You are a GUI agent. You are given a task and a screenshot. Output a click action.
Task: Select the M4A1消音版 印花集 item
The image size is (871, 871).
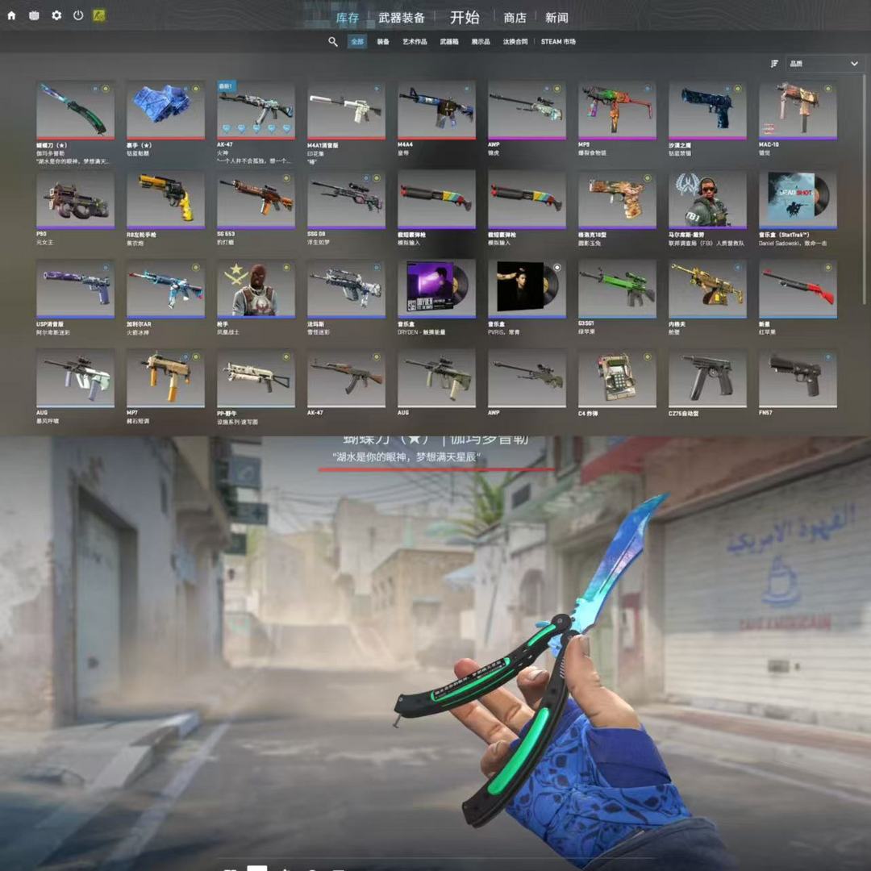[346, 110]
